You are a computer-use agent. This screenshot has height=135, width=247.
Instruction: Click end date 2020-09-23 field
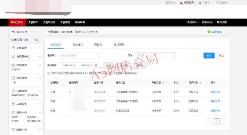pos(87,65)
